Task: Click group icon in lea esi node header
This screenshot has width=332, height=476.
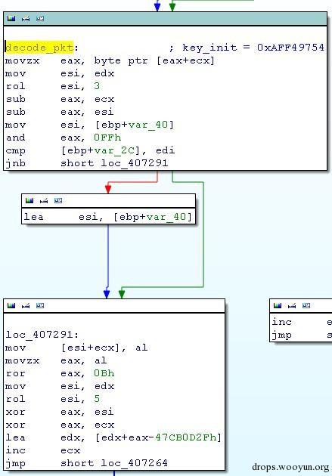Action: point(58,200)
